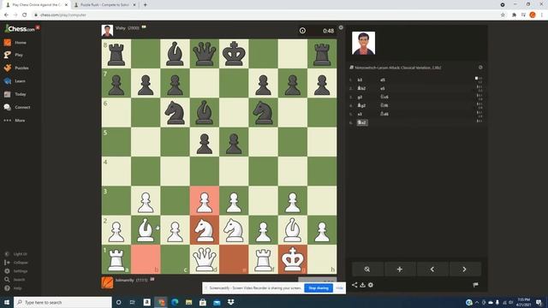Select the white bishop on b2
The height and width of the screenshot is (308, 548).
146,230
